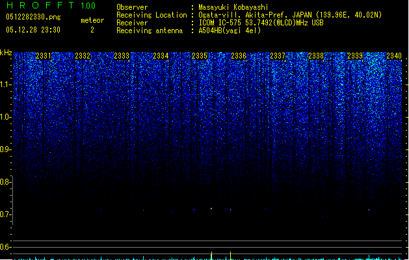Image resolution: width=409 pixels, height=260 pixels.
Task: Click the 2334 time marker
Action: coord(161,56)
